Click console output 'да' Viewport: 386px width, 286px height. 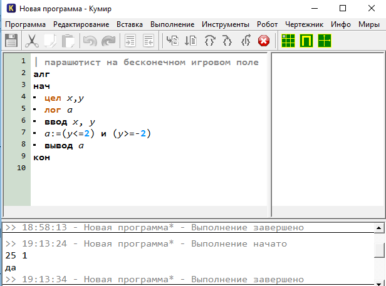click(11, 268)
